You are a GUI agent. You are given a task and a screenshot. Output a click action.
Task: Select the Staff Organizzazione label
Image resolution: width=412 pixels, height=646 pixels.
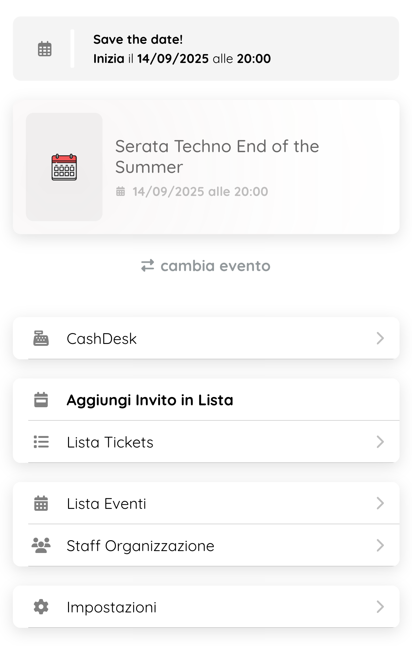[140, 546]
